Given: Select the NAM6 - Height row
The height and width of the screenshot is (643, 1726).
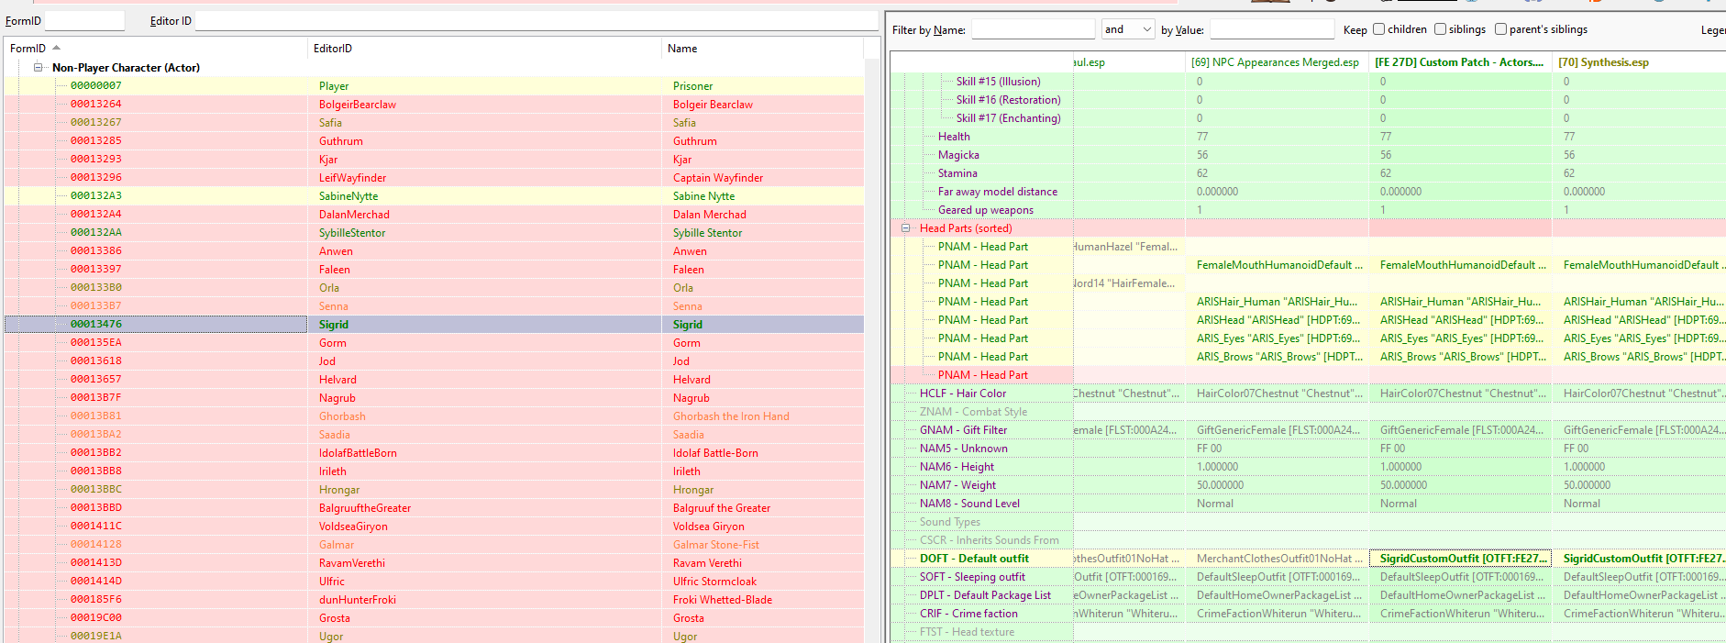Looking at the screenshot, I should tap(1308, 466).
